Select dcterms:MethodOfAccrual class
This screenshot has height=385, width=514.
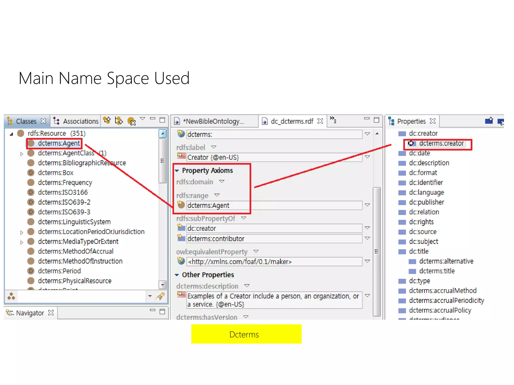(x=76, y=251)
